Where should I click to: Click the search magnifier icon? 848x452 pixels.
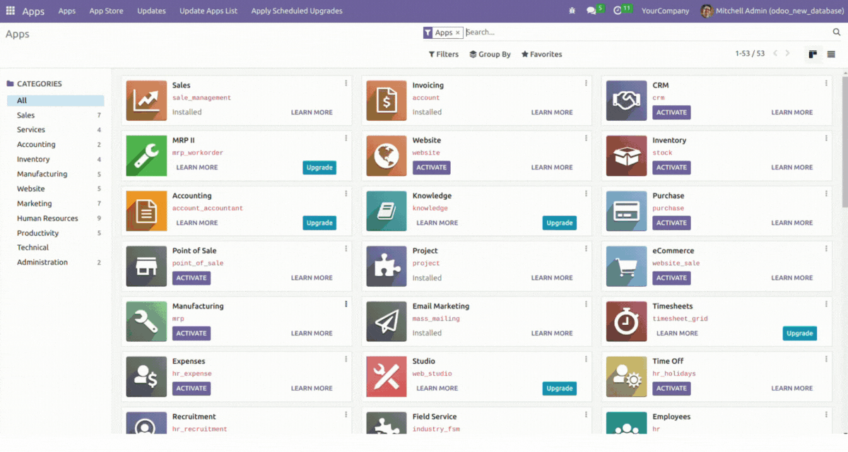(x=837, y=32)
